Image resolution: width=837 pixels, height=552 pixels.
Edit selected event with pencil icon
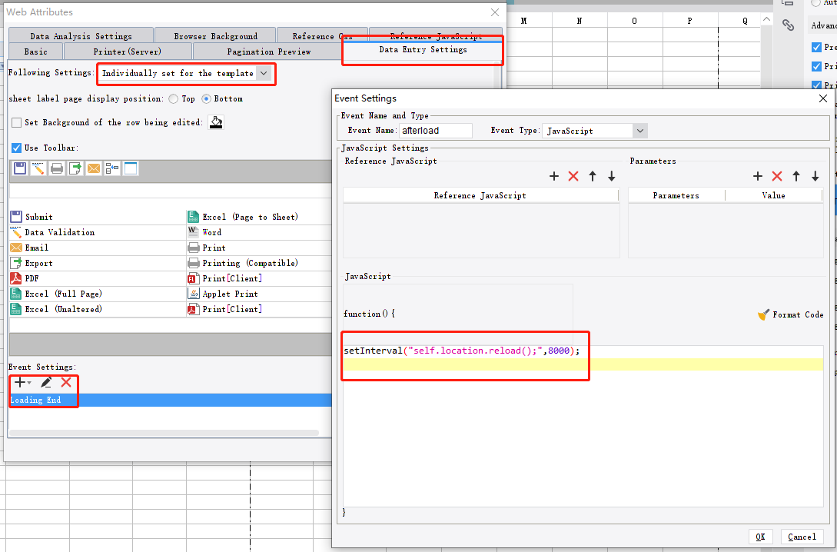click(x=46, y=382)
